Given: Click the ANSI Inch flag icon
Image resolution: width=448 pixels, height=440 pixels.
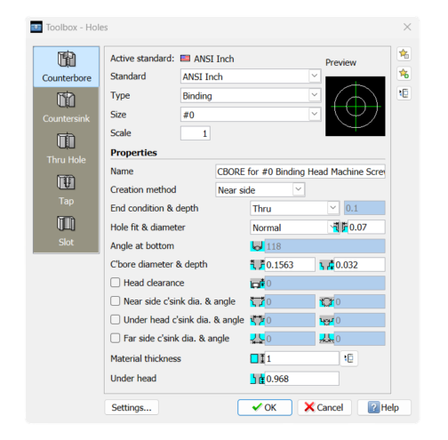Looking at the screenshot, I should pyautogui.click(x=186, y=59).
